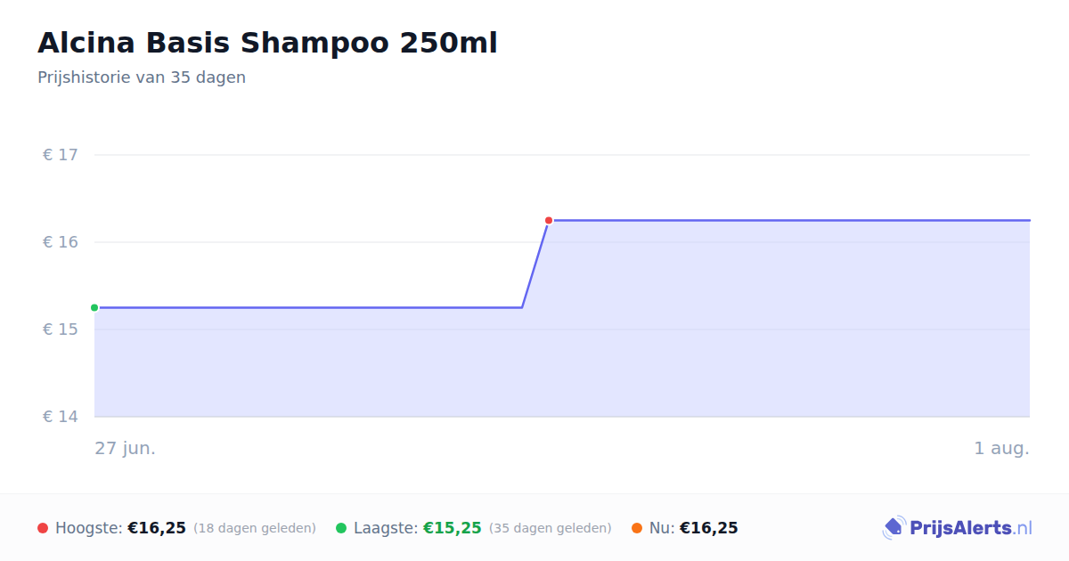This screenshot has width=1069, height=561.
Task: Click the € 15 axis label
Action: click(61, 329)
